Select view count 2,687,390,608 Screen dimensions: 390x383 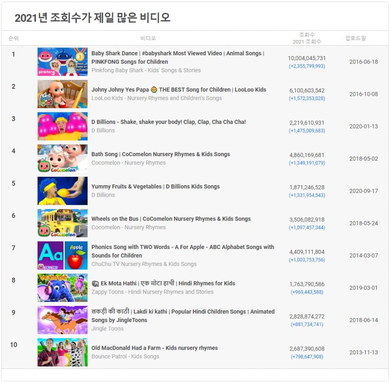pos(307,349)
